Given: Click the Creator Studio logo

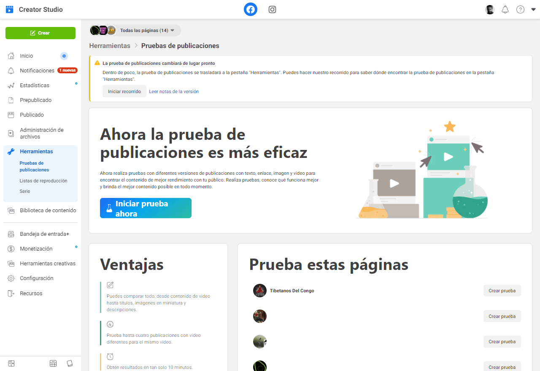Looking at the screenshot, I should [9, 9].
